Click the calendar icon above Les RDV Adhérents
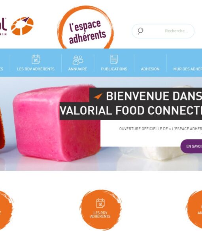The image size is (202, 231). (36, 59)
